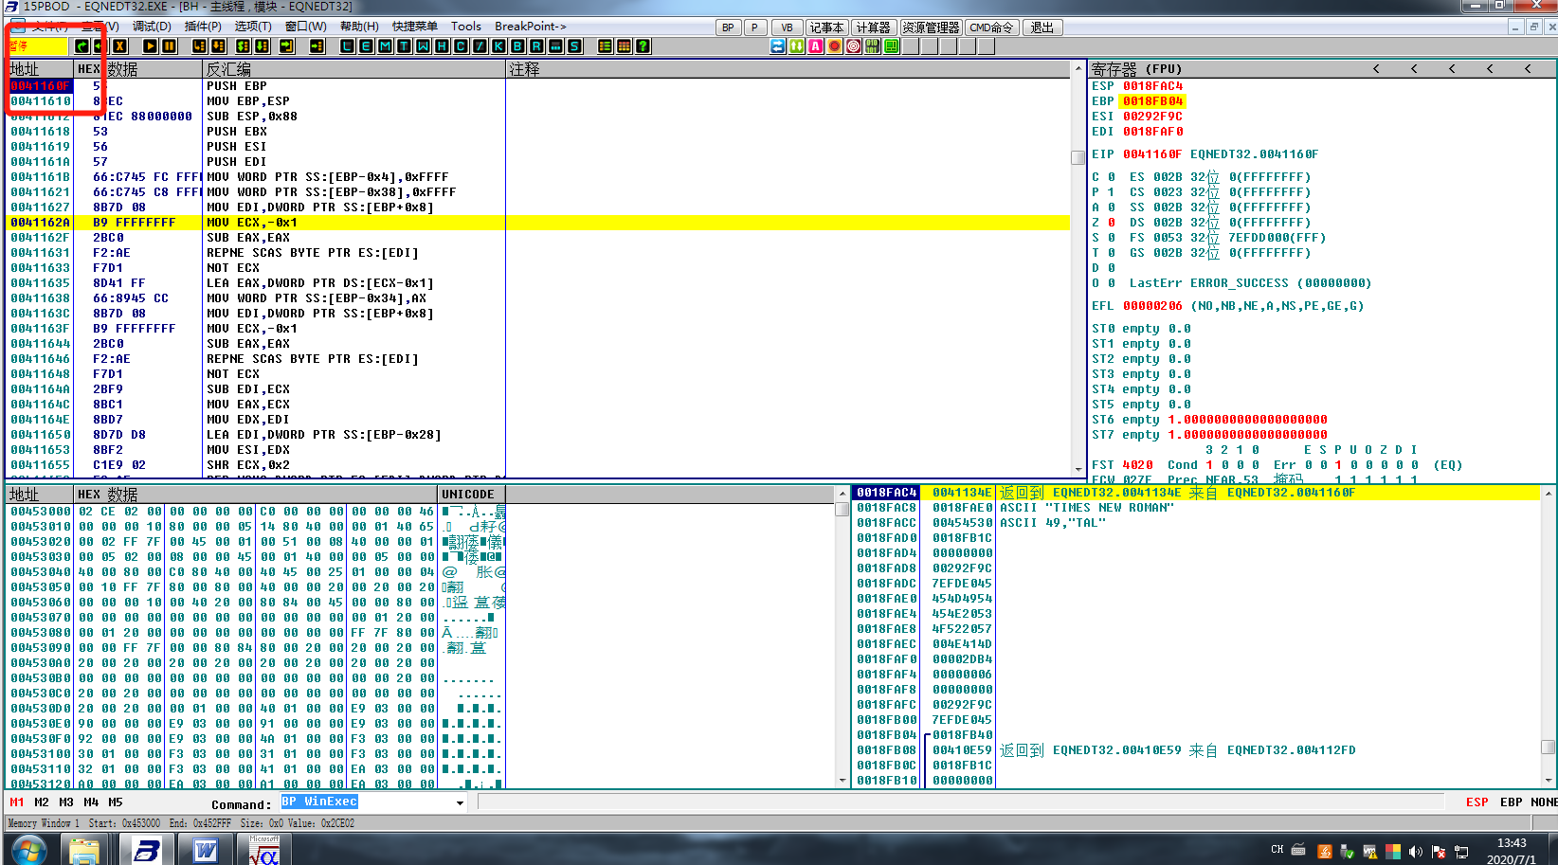Open the Windows list (W icon)
Viewport: 1558px width, 865px height.
pyautogui.click(x=423, y=45)
